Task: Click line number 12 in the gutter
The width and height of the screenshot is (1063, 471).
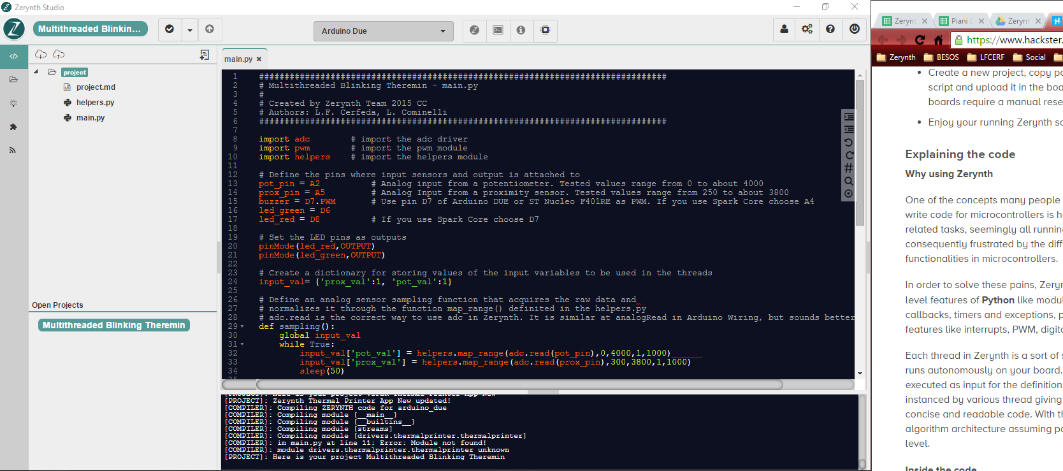Action: coord(233,175)
